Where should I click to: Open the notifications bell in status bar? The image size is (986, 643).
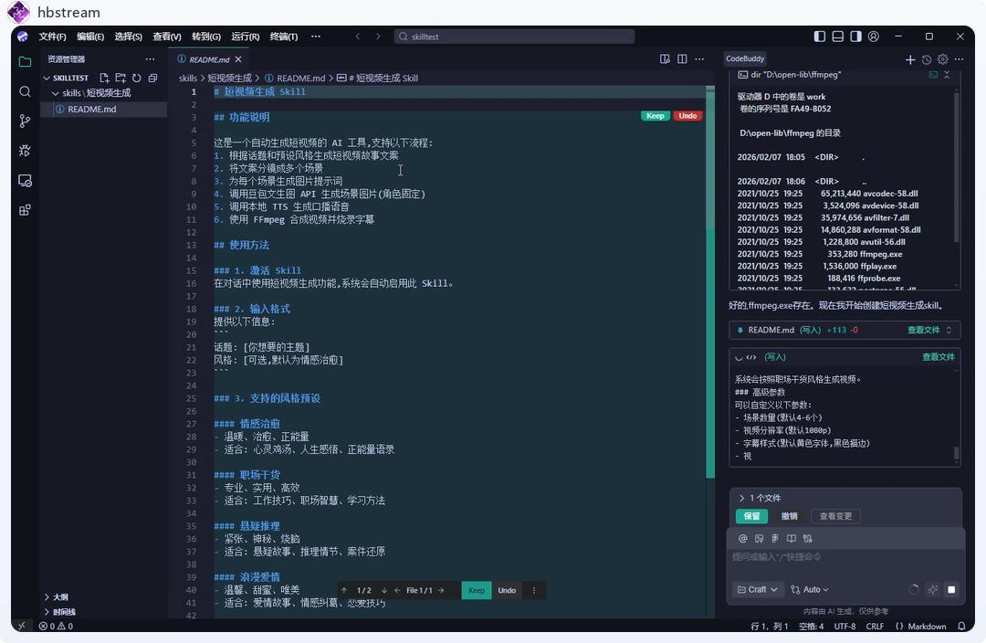click(x=961, y=626)
